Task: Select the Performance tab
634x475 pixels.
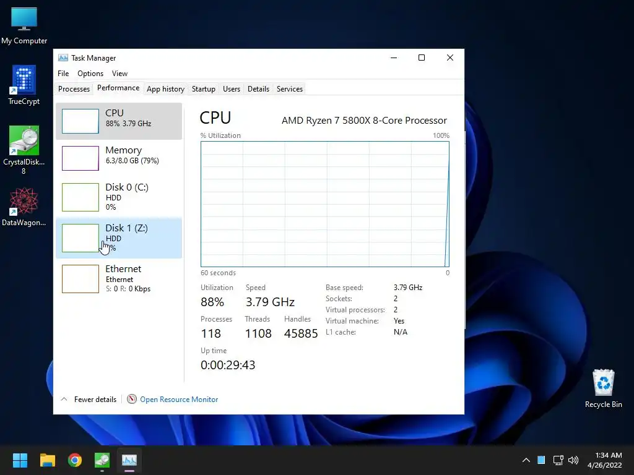Action: click(x=118, y=88)
